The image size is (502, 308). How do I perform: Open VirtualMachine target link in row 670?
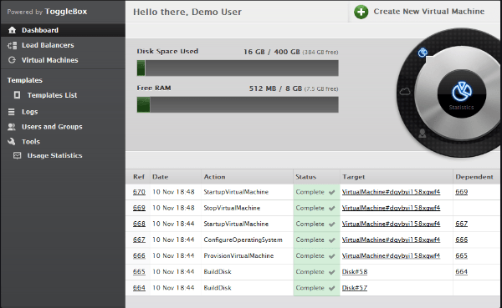click(391, 192)
